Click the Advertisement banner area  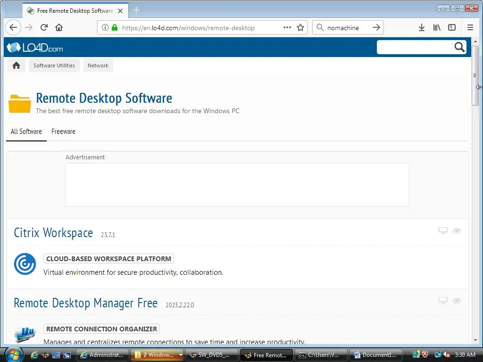(237, 185)
